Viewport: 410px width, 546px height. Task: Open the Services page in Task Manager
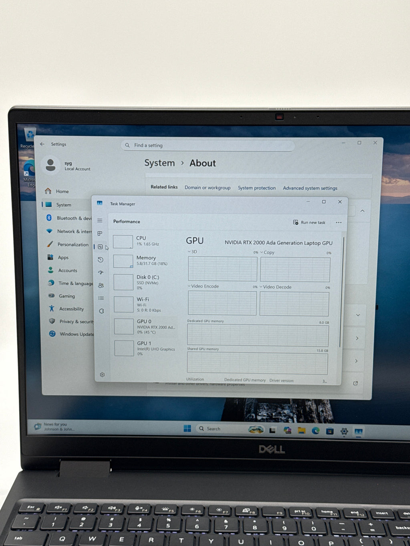pyautogui.click(x=102, y=311)
